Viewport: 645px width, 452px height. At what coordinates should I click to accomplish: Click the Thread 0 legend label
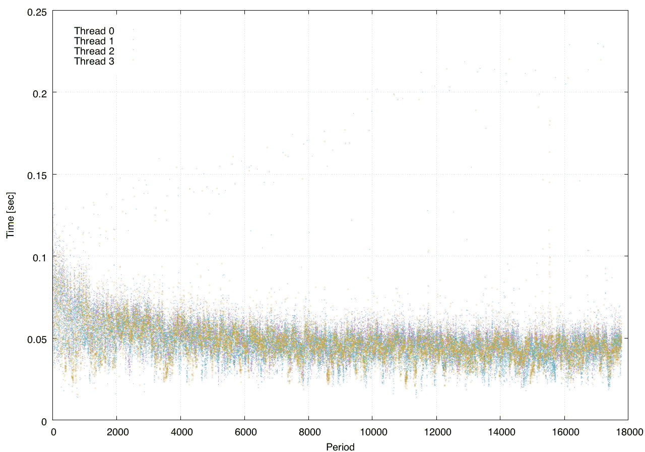pos(94,31)
